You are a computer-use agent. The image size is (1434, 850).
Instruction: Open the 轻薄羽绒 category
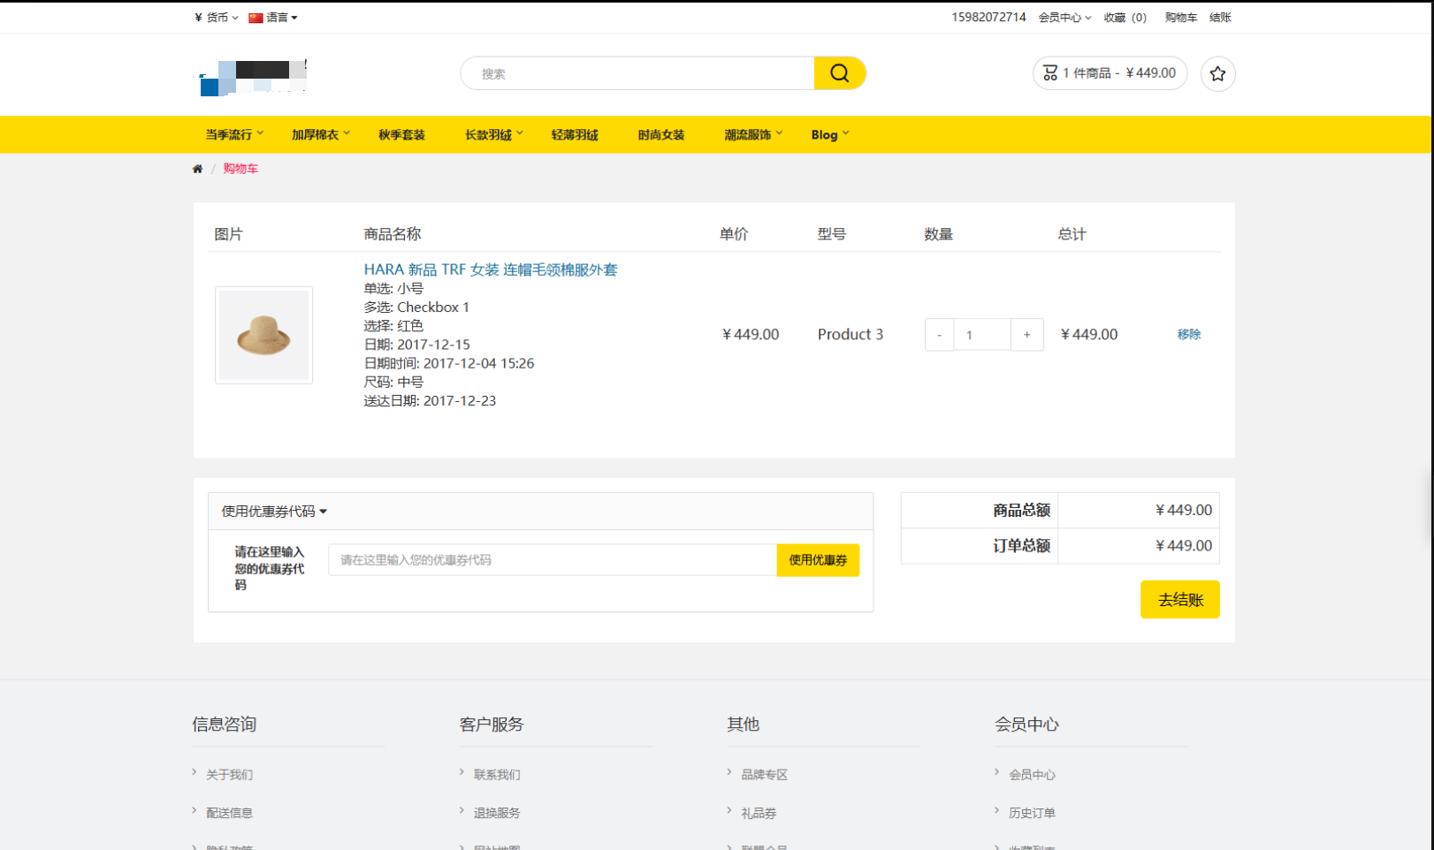575,134
